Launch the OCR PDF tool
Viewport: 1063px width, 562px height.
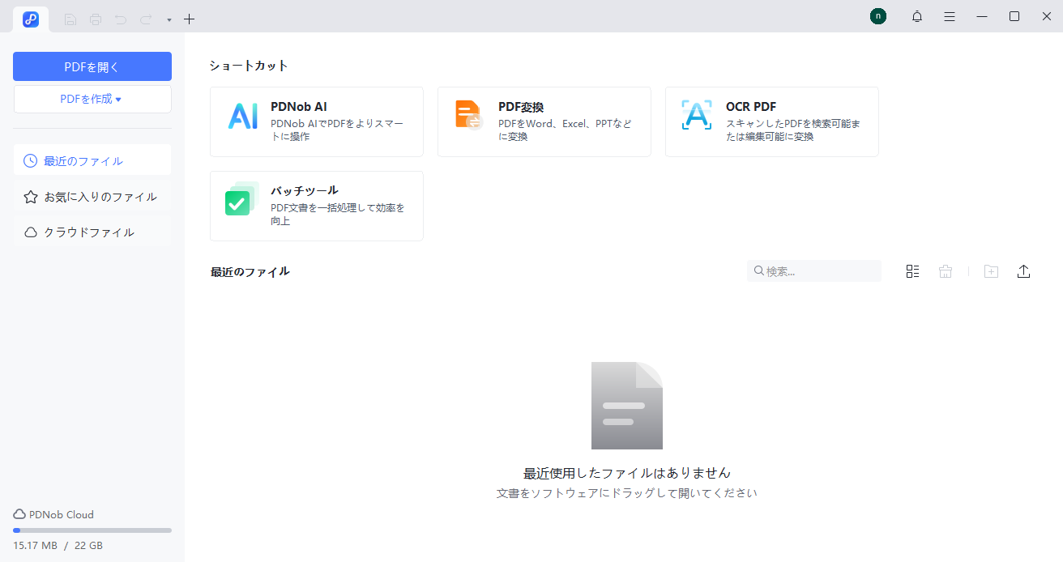771,121
